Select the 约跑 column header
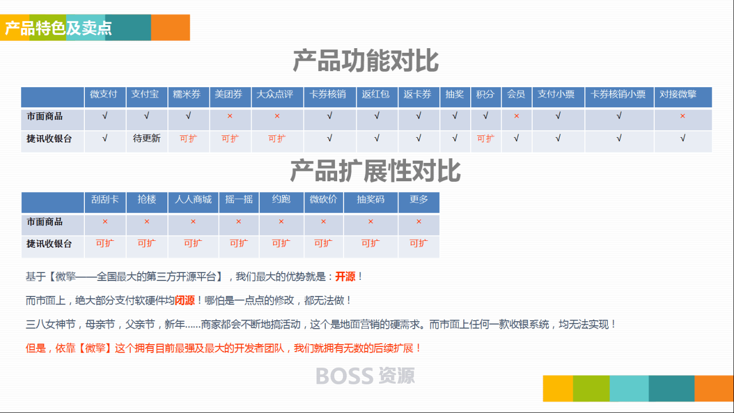Image resolution: width=734 pixels, height=413 pixels. click(281, 202)
